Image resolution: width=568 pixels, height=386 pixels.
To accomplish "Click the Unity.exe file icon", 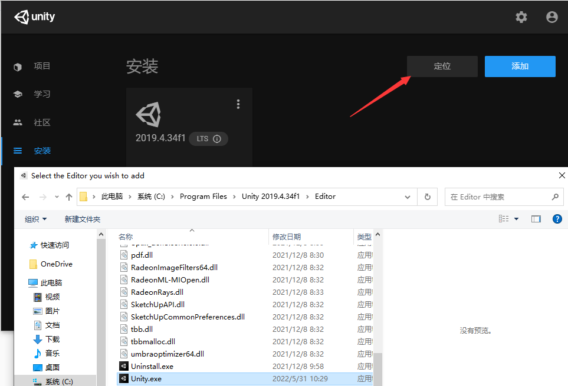I will click(123, 378).
